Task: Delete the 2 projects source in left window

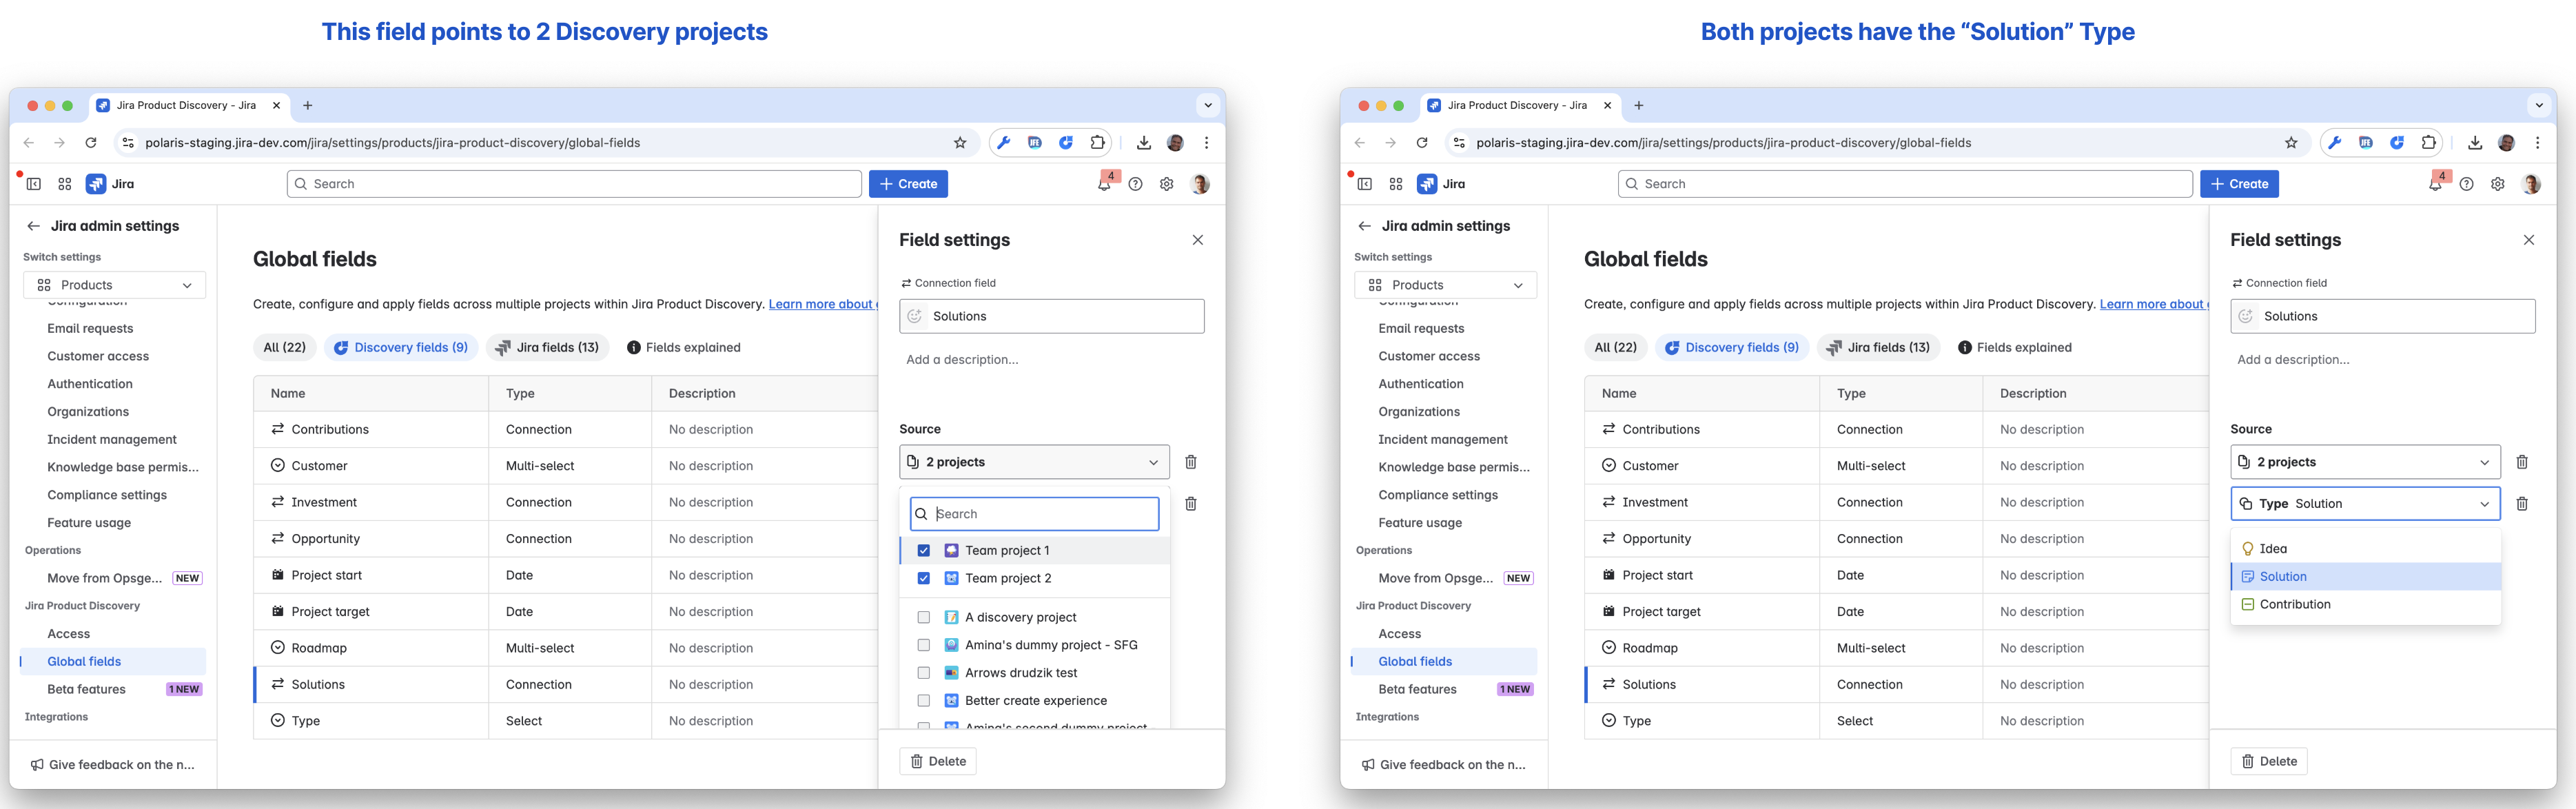Action: click(1191, 462)
